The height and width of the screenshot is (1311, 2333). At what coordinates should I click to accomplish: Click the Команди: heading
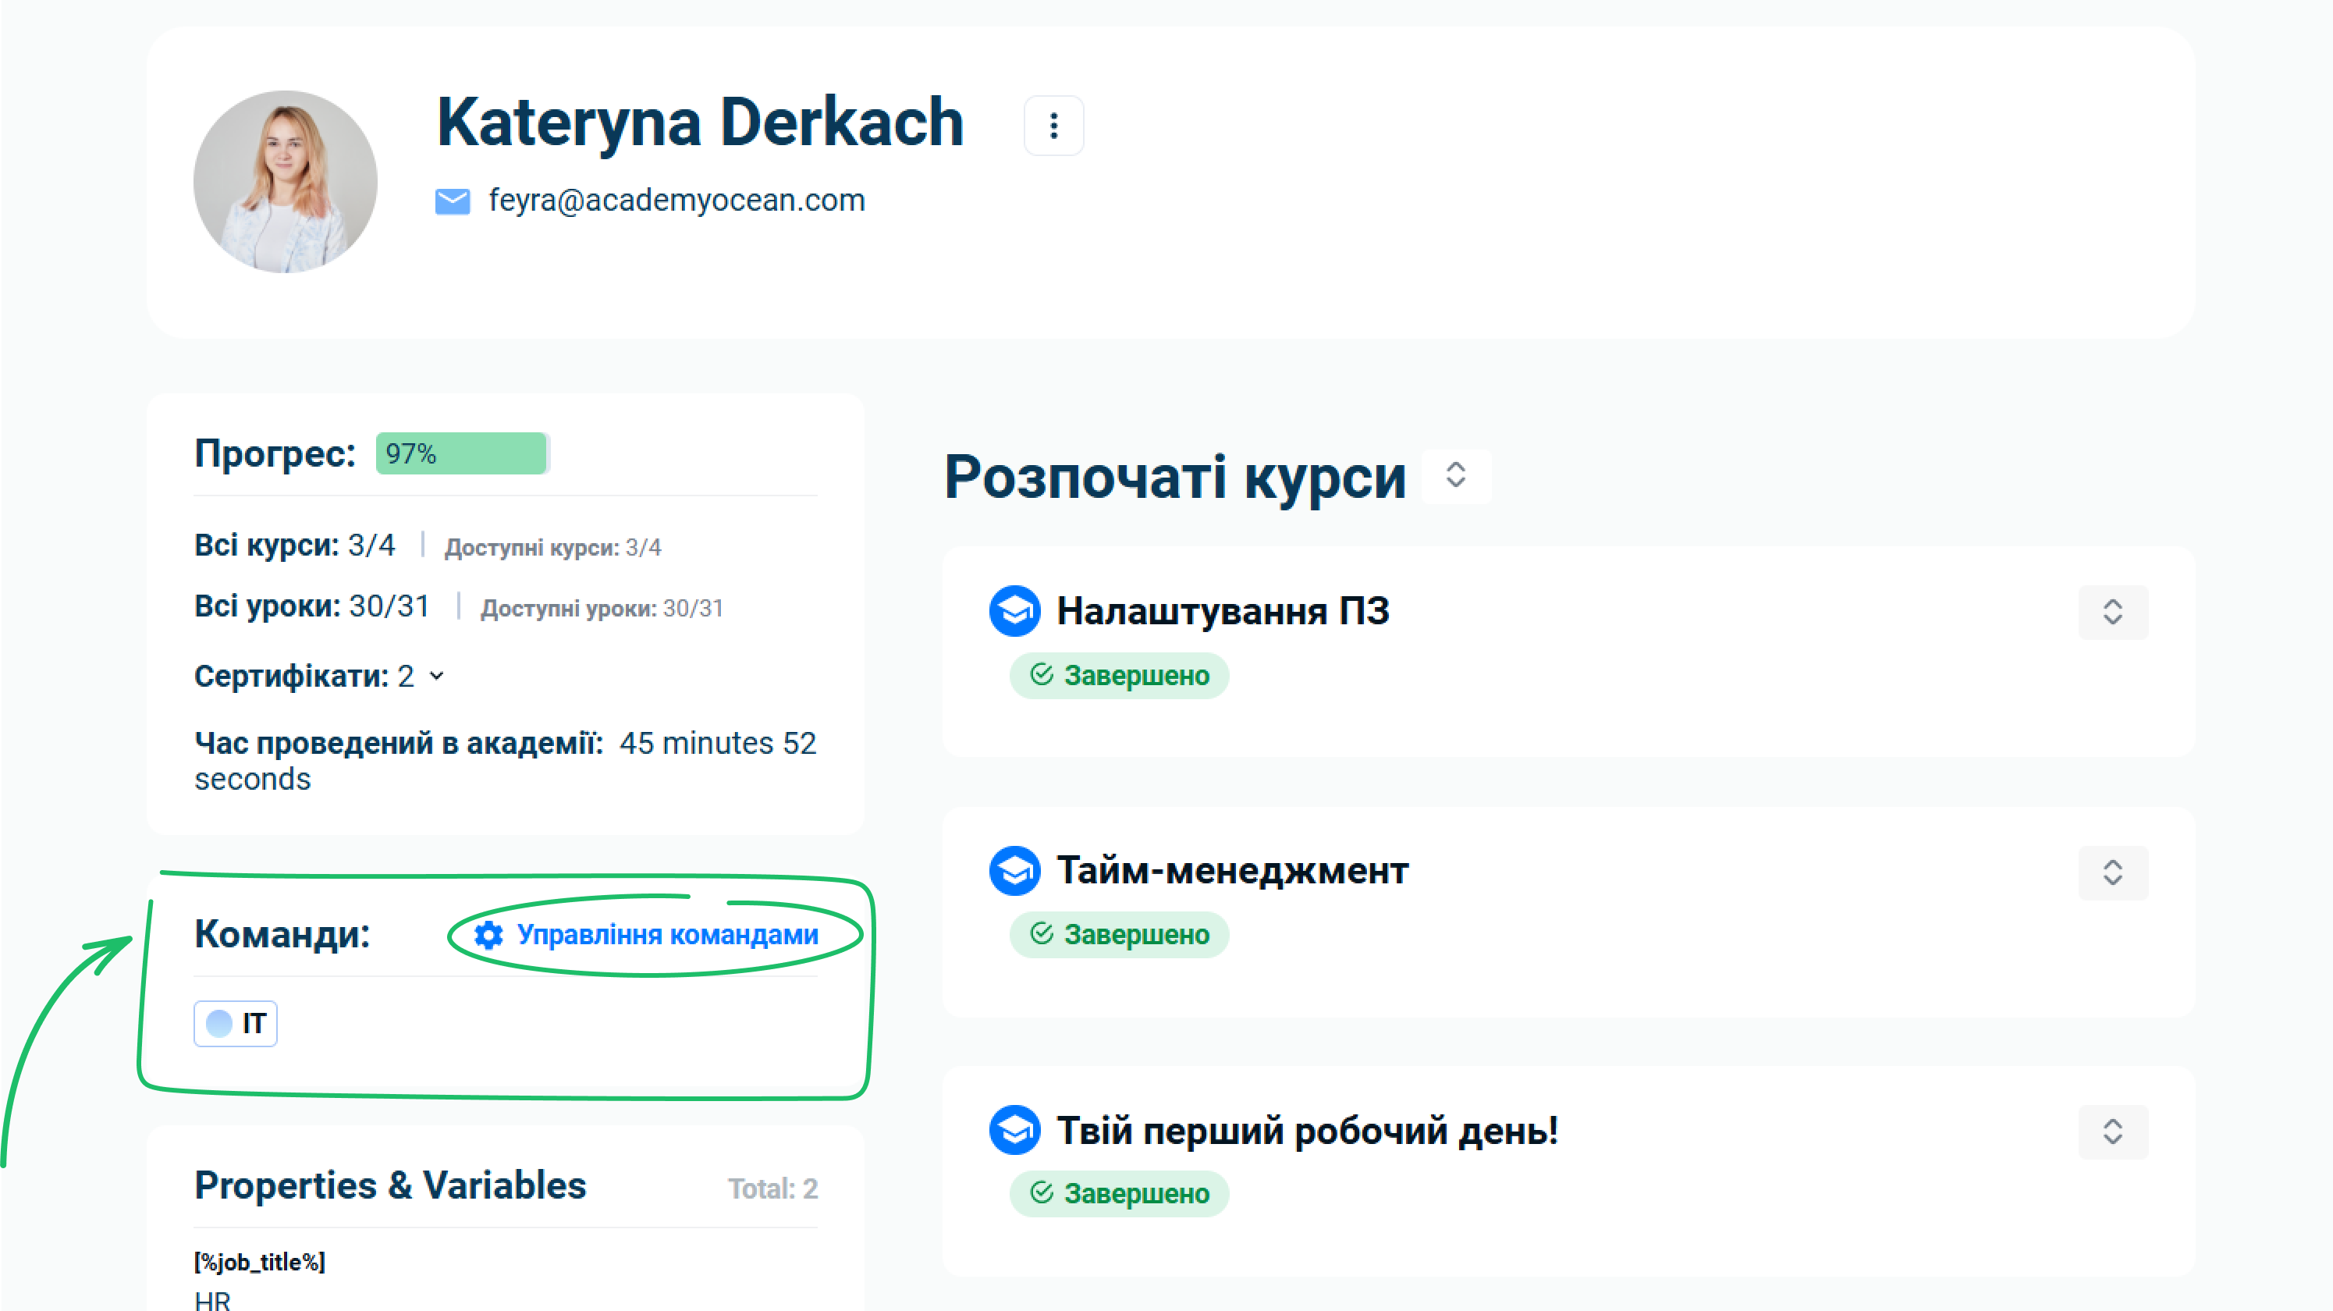click(282, 934)
